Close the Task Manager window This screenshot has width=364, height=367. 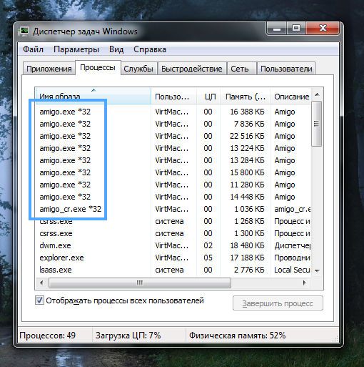point(323,29)
